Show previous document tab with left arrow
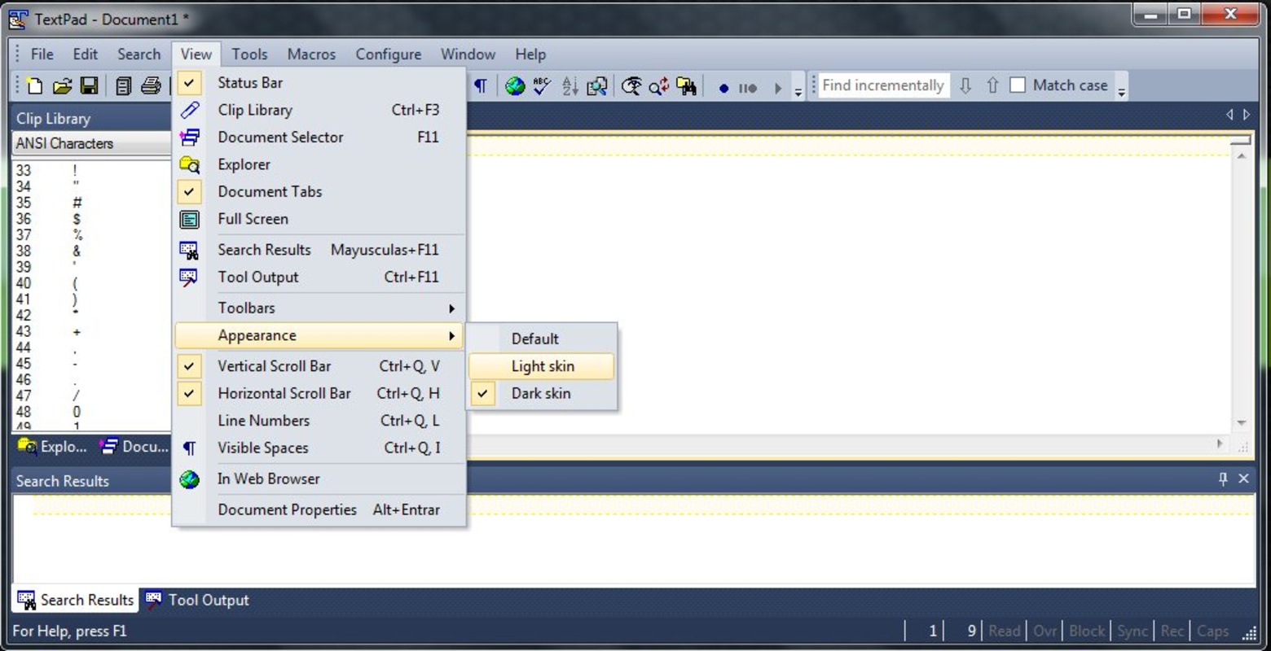Screen dimensions: 1271x651 click(x=1229, y=115)
